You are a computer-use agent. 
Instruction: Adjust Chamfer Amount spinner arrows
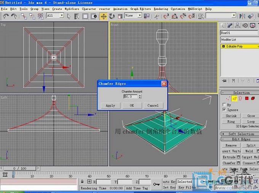(x=140, y=96)
